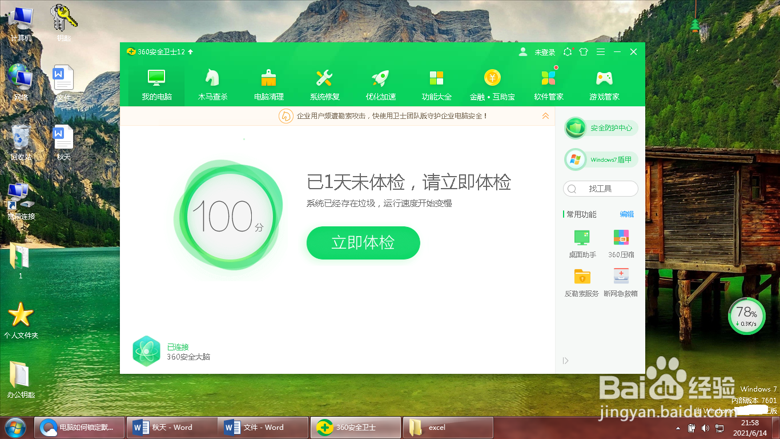Start scan with 立即体检 button
780x439 pixels.
(x=363, y=243)
